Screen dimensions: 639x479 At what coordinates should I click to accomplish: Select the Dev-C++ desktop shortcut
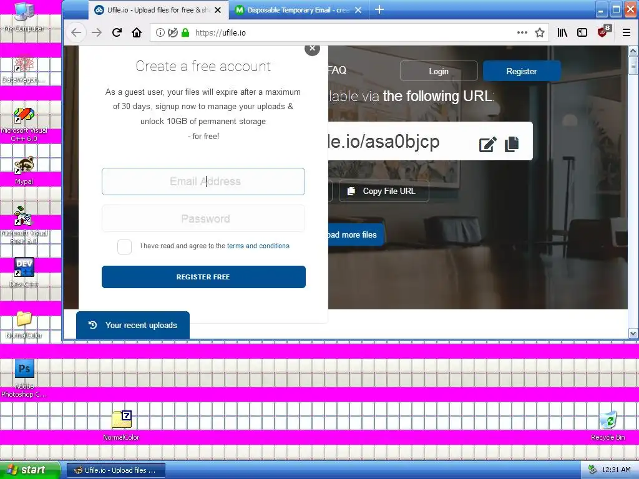tap(24, 273)
